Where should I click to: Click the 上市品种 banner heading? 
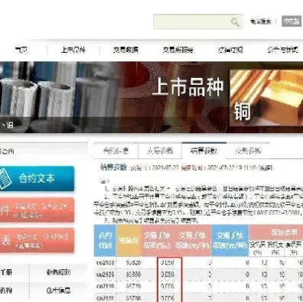(x=188, y=87)
